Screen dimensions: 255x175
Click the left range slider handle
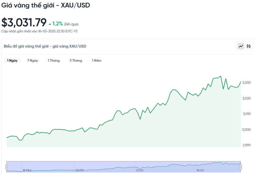click(x=6, y=167)
